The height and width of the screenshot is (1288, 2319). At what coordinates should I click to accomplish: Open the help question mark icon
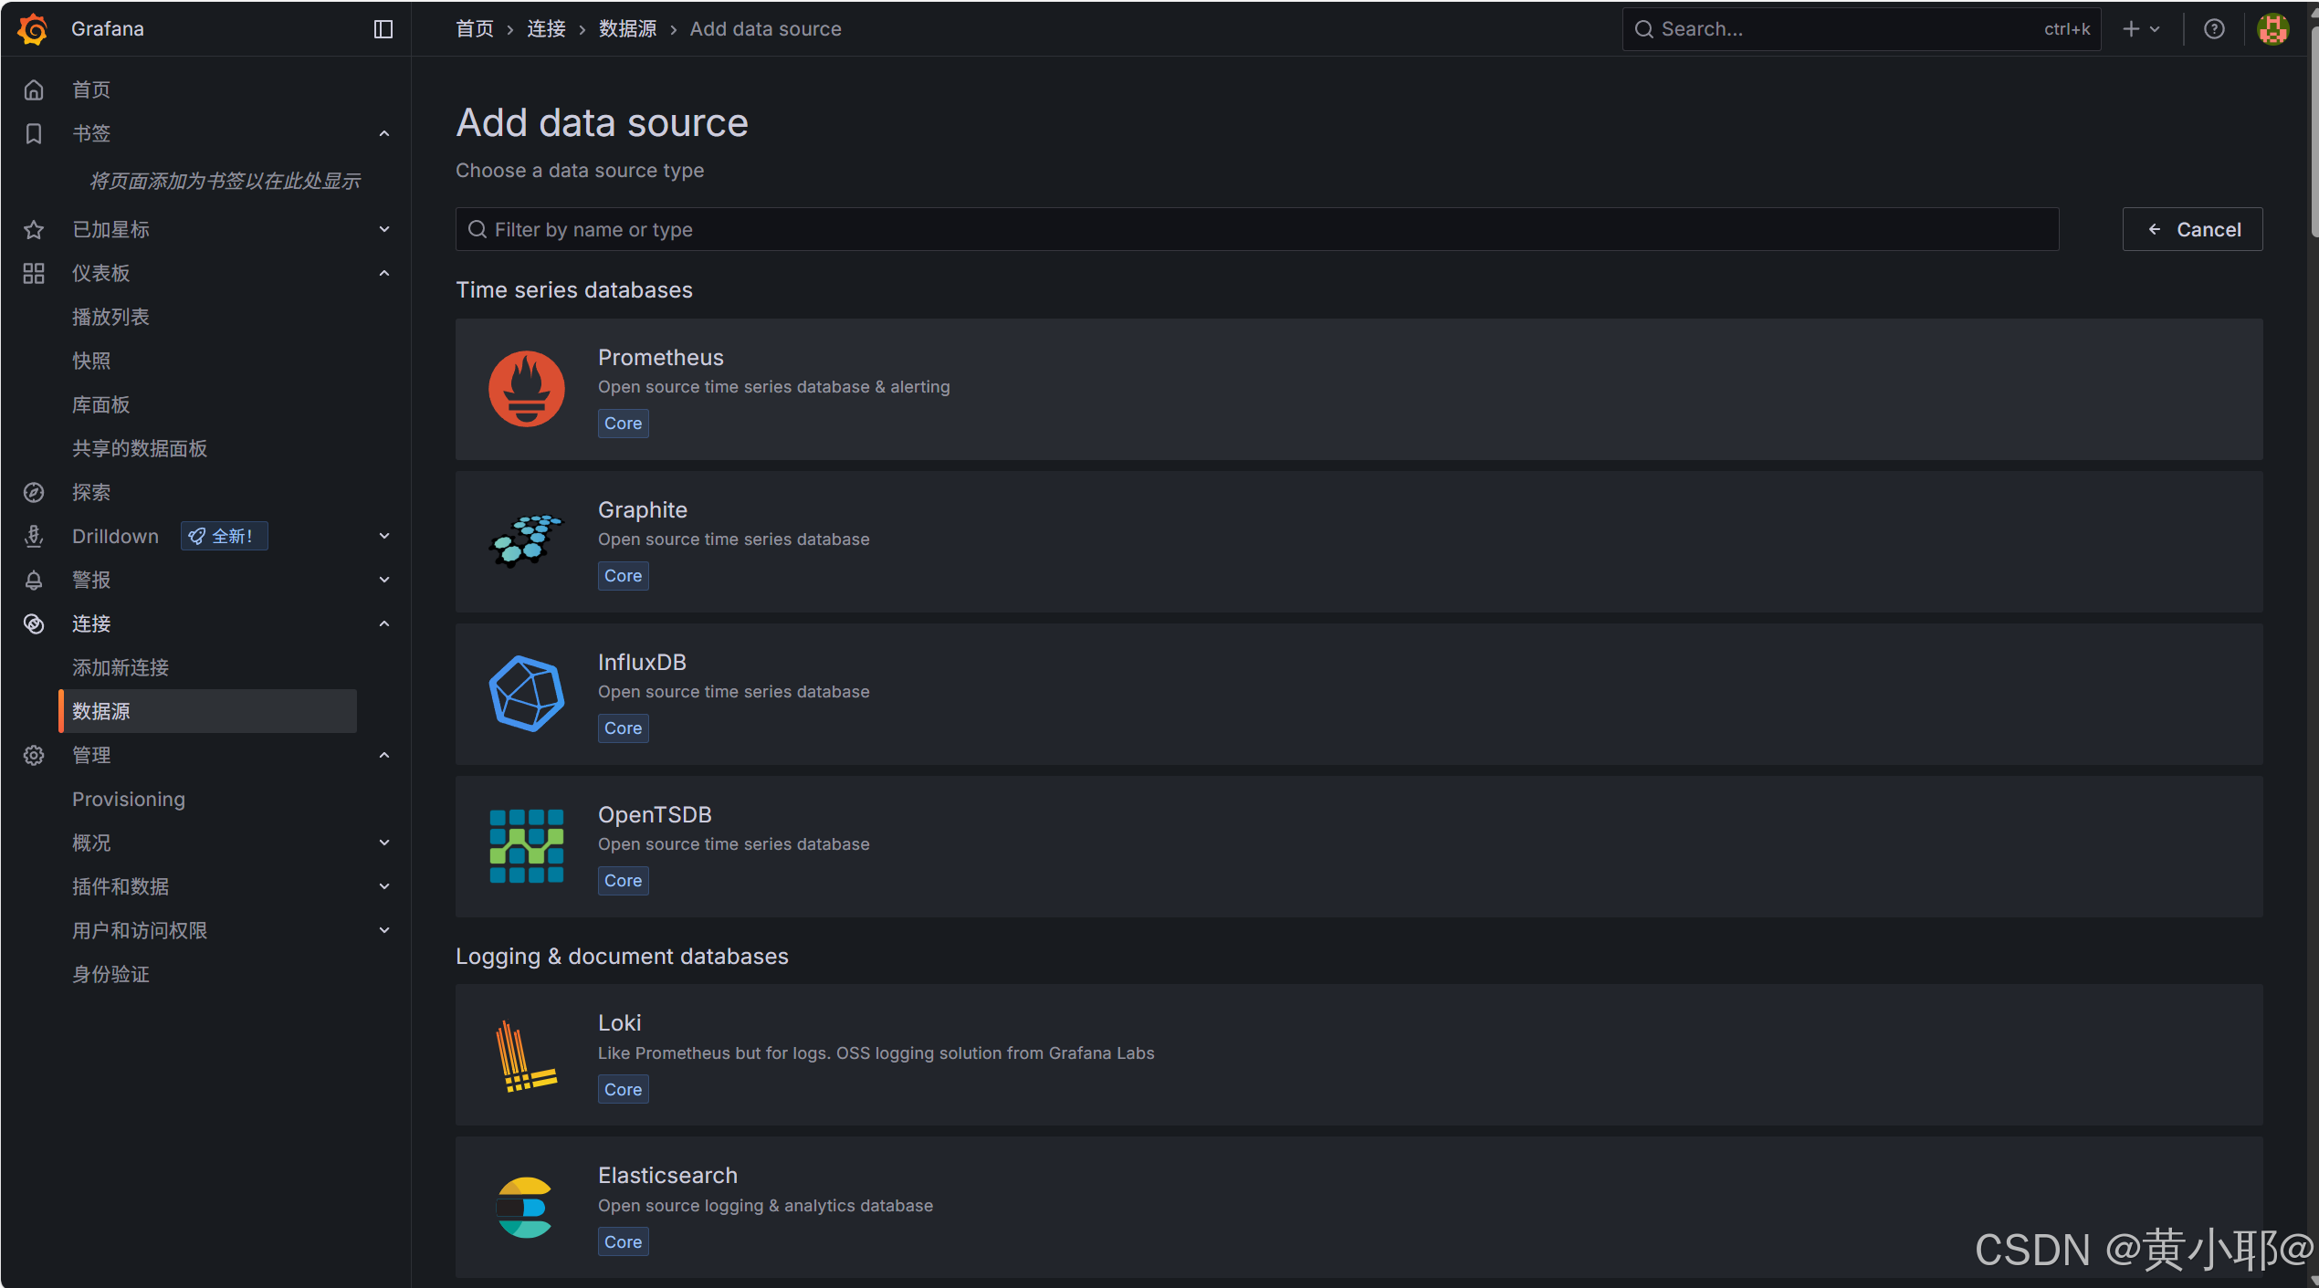pos(2214,29)
